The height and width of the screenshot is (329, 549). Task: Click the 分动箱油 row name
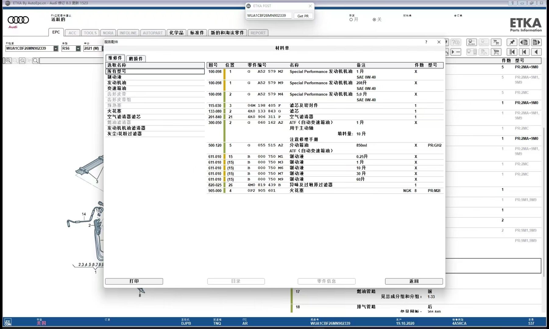click(299, 145)
